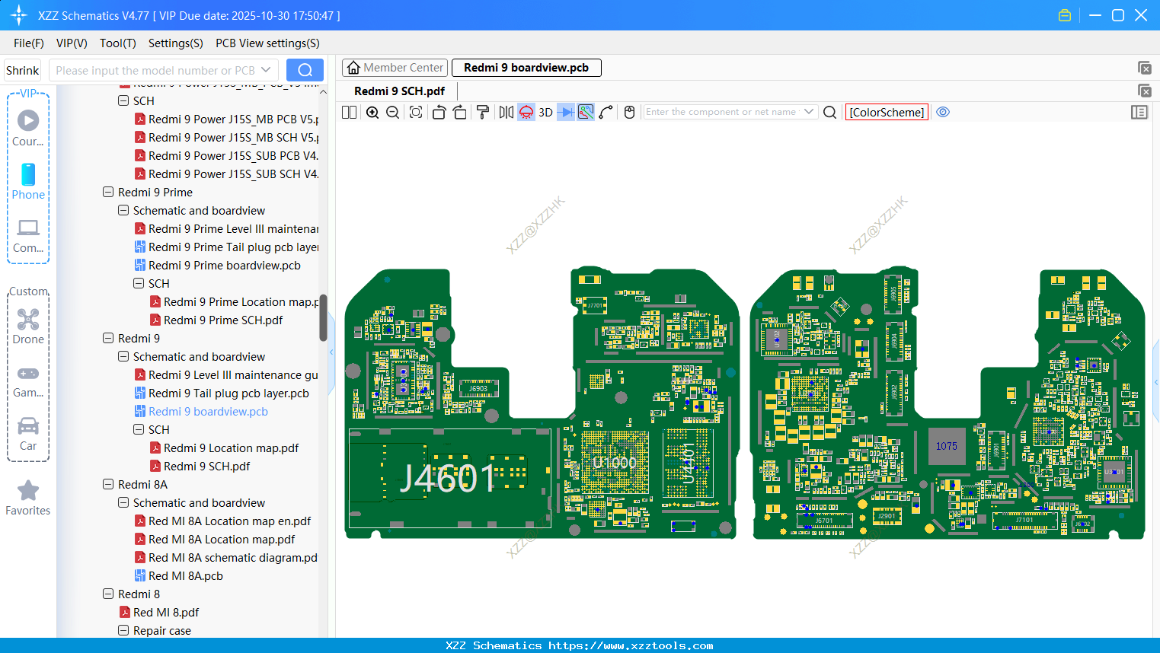Image resolution: width=1160 pixels, height=653 pixels.
Task: Click the blue search button
Action: (305, 70)
